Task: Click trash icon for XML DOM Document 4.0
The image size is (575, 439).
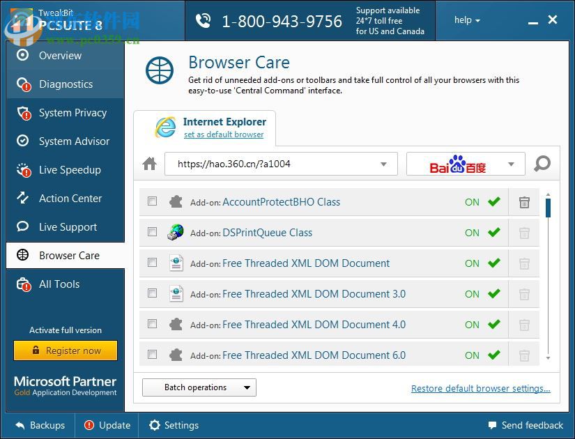Action: coord(524,325)
